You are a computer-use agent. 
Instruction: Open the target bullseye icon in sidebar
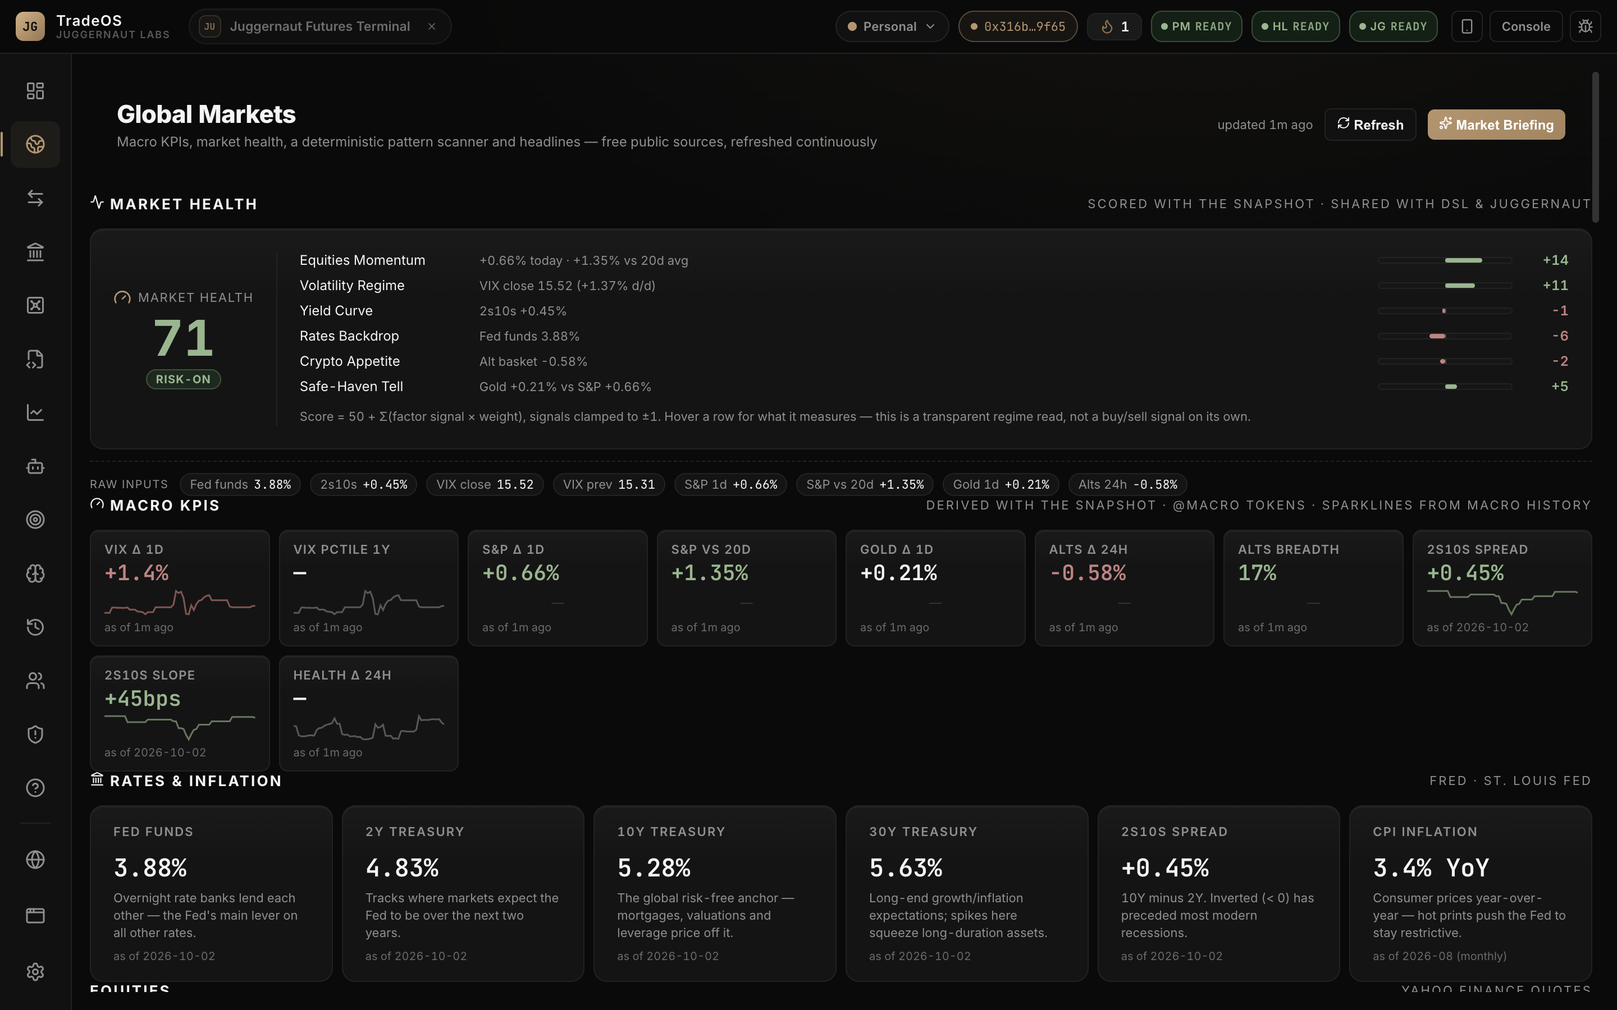[x=35, y=520]
